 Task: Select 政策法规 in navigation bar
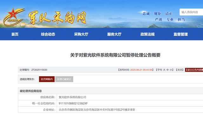(147, 34)
